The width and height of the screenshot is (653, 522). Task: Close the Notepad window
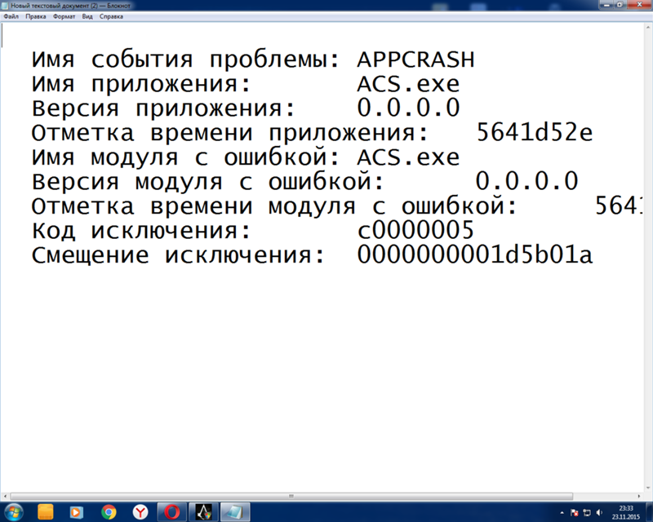coord(639,5)
